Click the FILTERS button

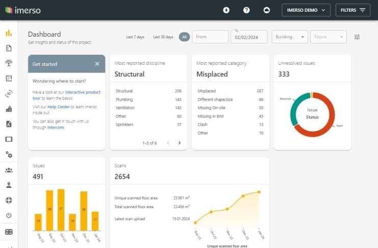[352, 10]
